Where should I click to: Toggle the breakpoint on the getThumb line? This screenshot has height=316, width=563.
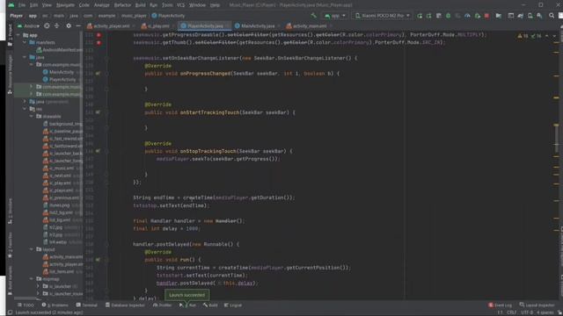pos(99,43)
